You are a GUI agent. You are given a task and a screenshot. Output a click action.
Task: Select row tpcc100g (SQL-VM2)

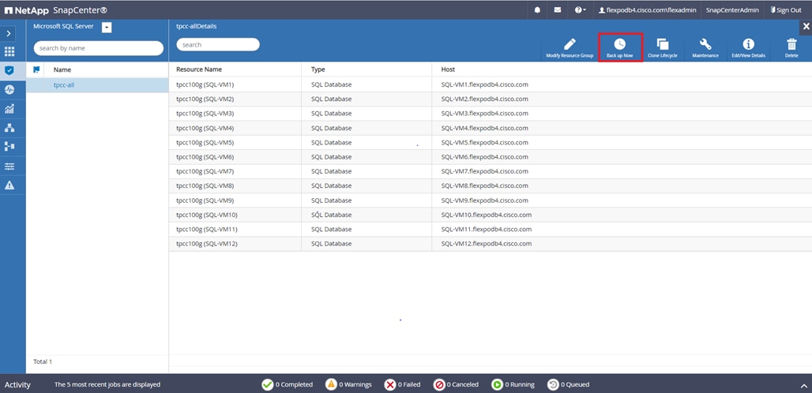pyautogui.click(x=490, y=99)
